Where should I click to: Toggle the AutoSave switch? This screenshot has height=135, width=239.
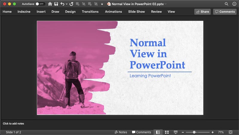pyautogui.click(x=40, y=4)
